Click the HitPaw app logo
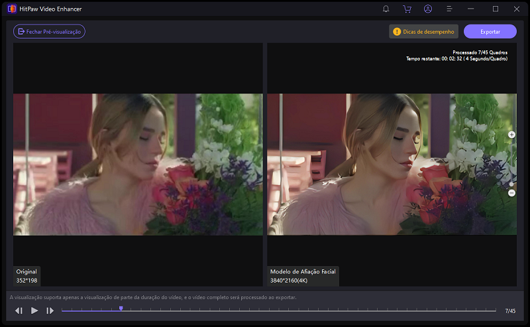 (x=11, y=9)
